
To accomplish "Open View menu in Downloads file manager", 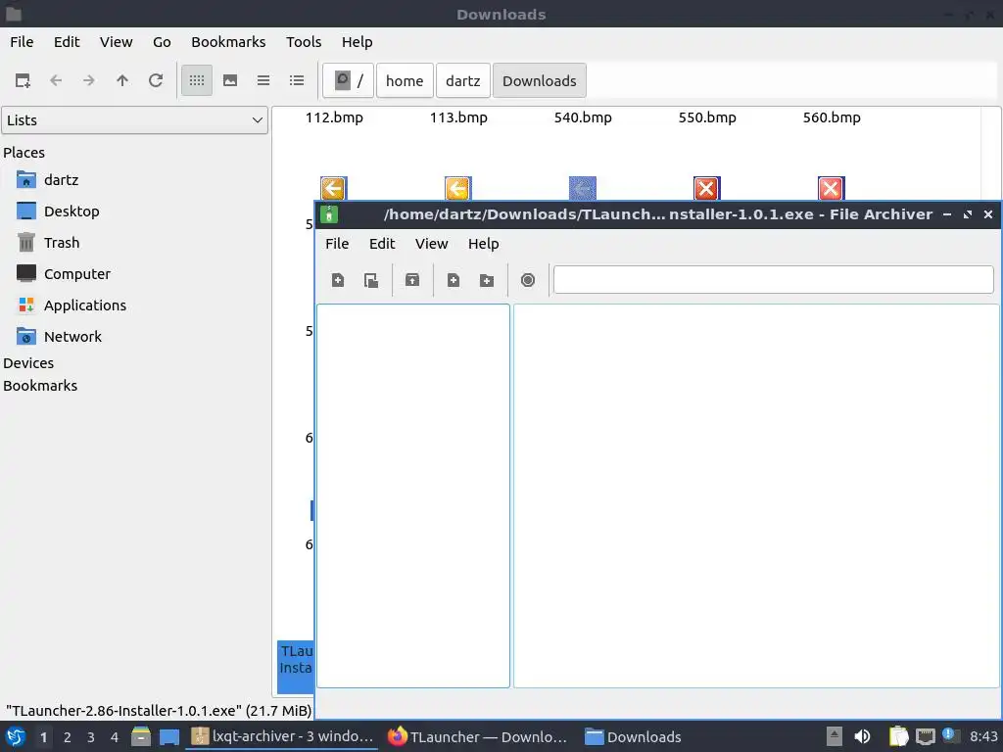I will point(116,41).
